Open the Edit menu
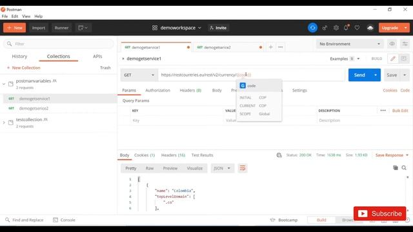The width and height of the screenshot is (413, 232). click(x=15, y=16)
